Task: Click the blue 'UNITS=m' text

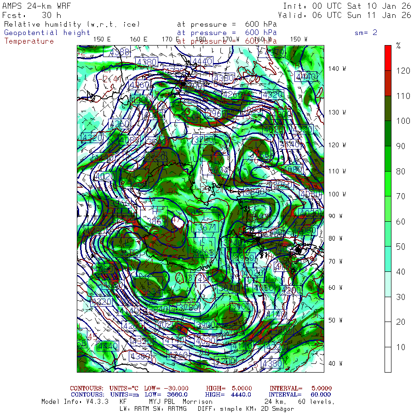Action: [x=125, y=395]
